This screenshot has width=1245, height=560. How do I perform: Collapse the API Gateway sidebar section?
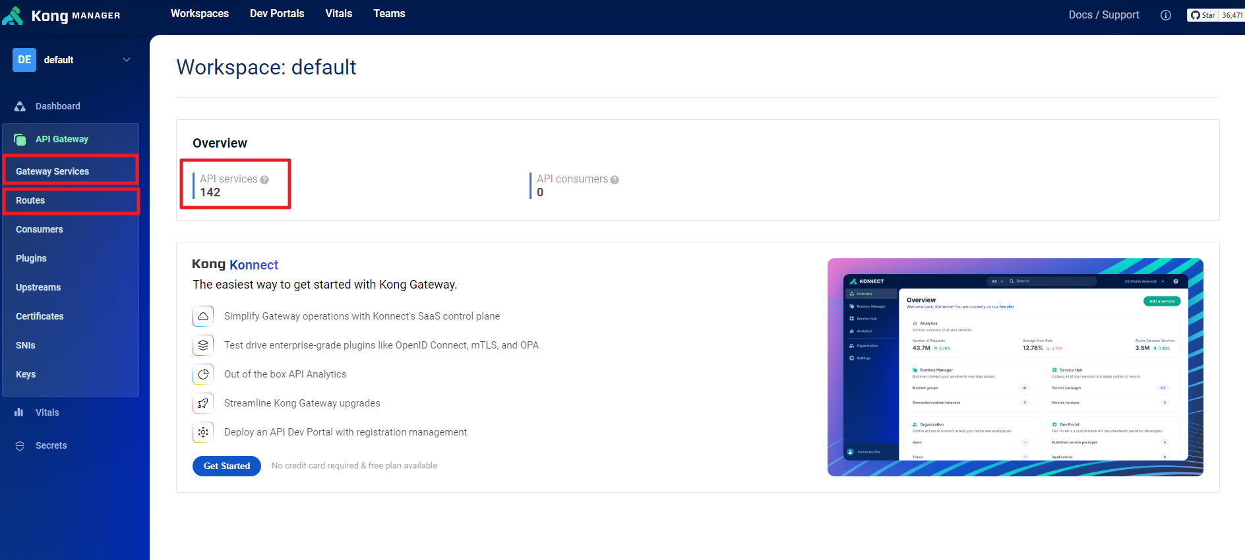pos(62,139)
